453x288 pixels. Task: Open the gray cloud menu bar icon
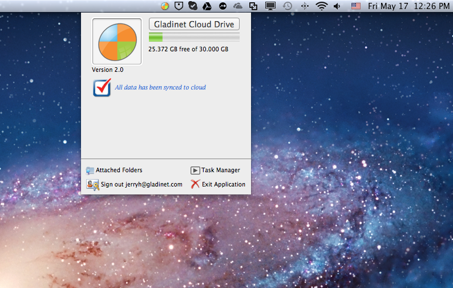tap(238, 6)
